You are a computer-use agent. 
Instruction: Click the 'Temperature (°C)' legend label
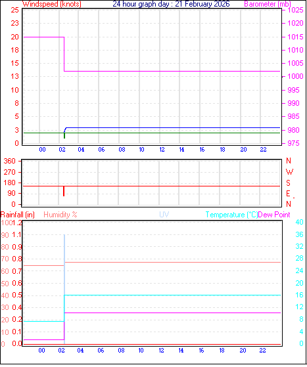click(231, 215)
